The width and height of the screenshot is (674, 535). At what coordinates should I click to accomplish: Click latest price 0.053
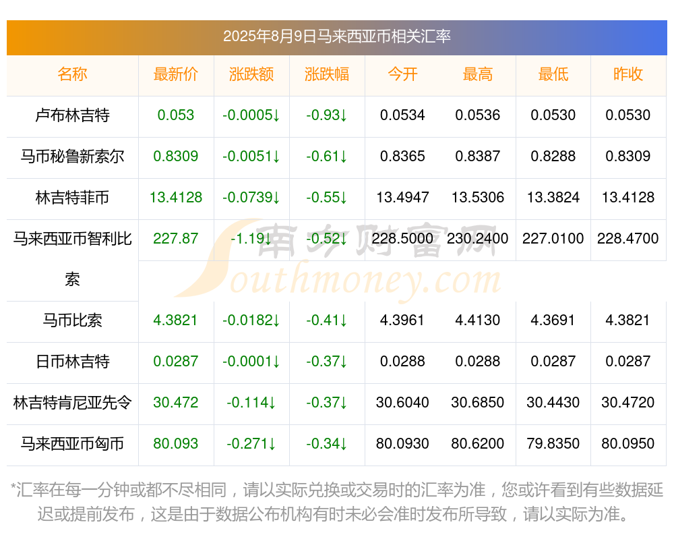pos(175,115)
